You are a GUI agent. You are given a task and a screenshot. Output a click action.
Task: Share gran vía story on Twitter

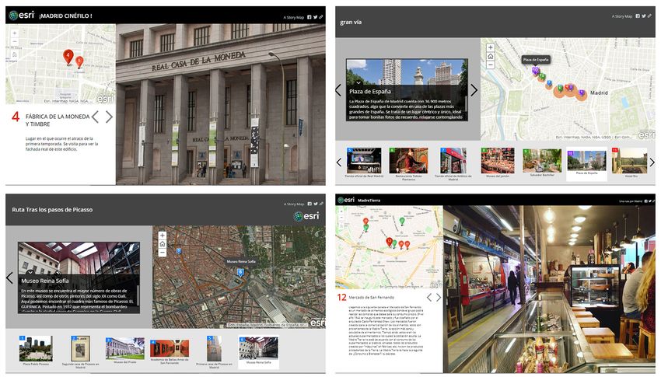[x=643, y=16]
